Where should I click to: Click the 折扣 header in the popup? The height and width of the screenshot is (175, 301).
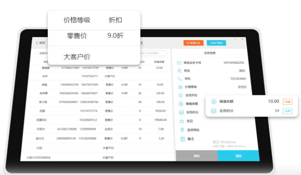point(115,20)
